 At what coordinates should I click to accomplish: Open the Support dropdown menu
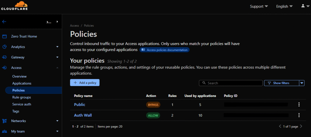tap(259, 6)
